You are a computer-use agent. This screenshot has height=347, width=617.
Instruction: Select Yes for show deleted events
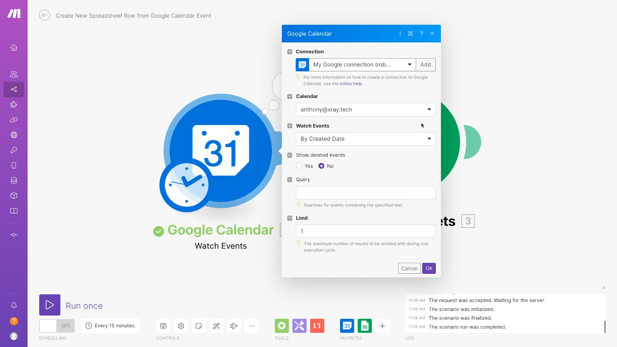[x=299, y=166]
